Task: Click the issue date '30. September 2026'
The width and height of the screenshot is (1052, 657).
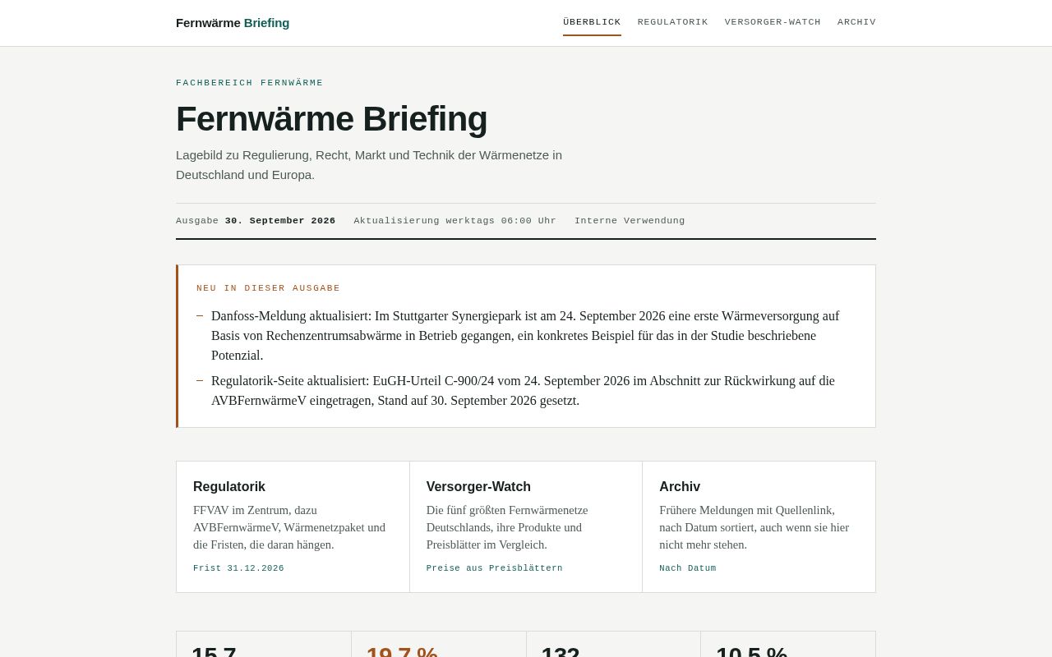Action: click(x=280, y=221)
